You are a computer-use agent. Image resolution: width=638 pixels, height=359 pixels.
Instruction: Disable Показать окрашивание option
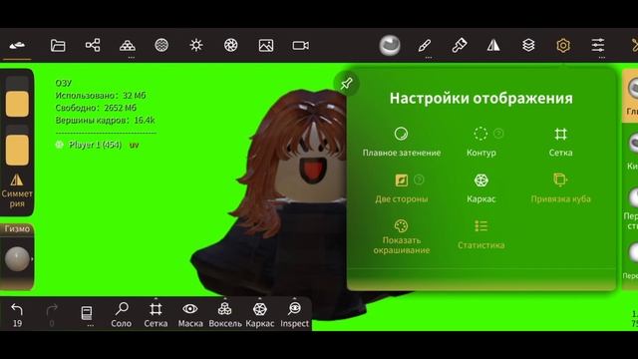tap(401, 236)
